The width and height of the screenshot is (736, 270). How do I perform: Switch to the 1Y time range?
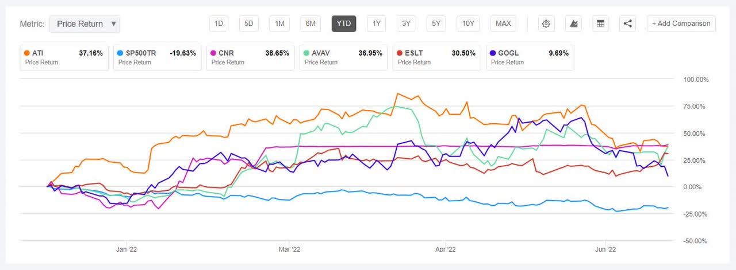[x=377, y=24]
